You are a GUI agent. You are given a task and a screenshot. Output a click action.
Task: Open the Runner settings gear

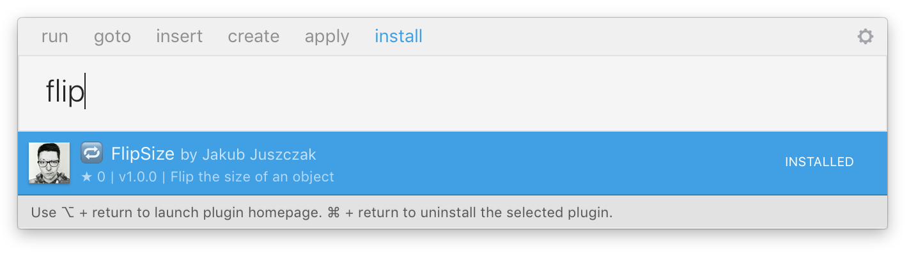click(x=865, y=36)
